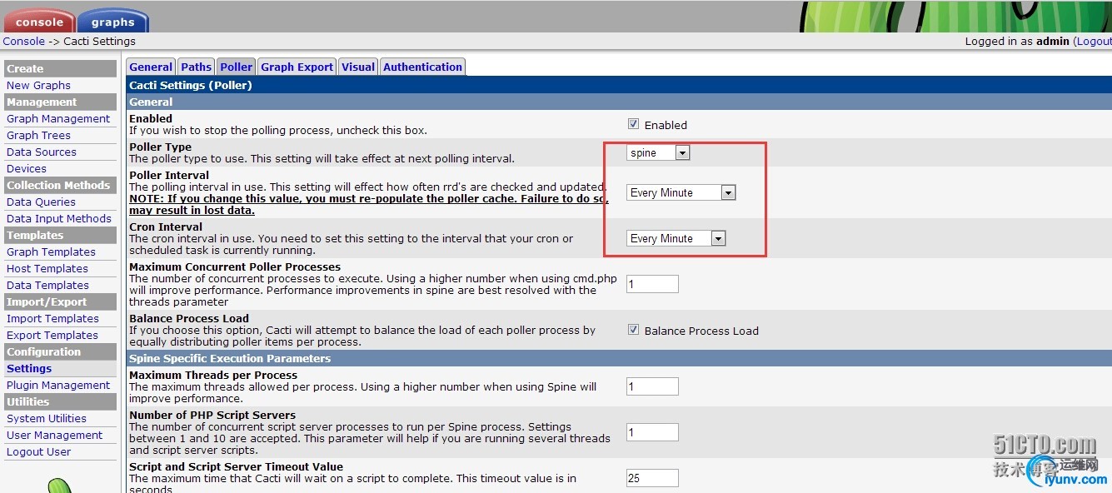Image resolution: width=1112 pixels, height=493 pixels.
Task: Click the 'Utilities' sidebar heading
Action: (x=28, y=401)
